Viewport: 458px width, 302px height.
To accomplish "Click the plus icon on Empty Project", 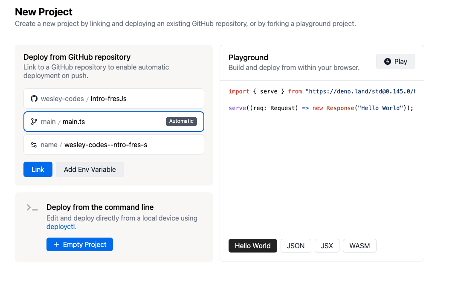I will 56,244.
